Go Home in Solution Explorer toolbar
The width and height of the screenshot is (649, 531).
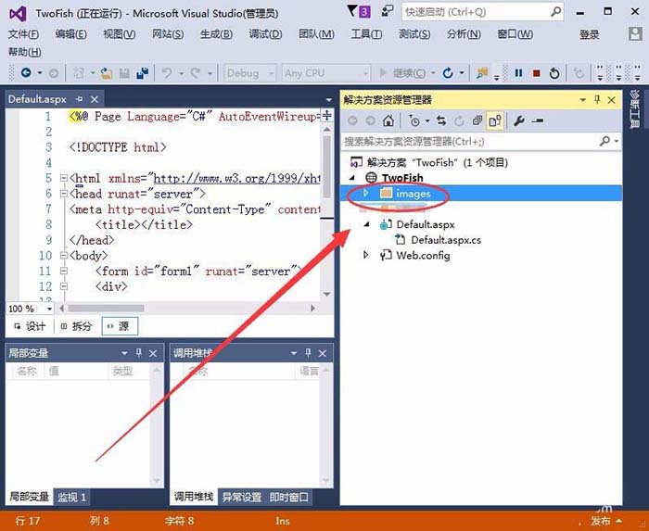pos(388,120)
